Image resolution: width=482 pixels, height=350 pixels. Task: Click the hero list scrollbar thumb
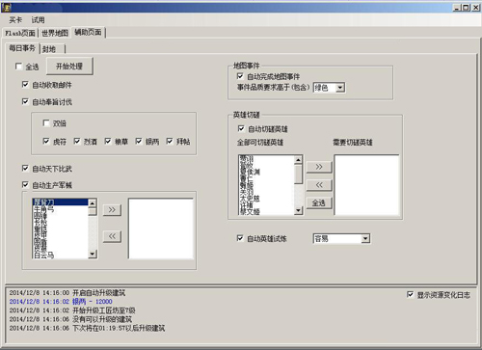298,174
